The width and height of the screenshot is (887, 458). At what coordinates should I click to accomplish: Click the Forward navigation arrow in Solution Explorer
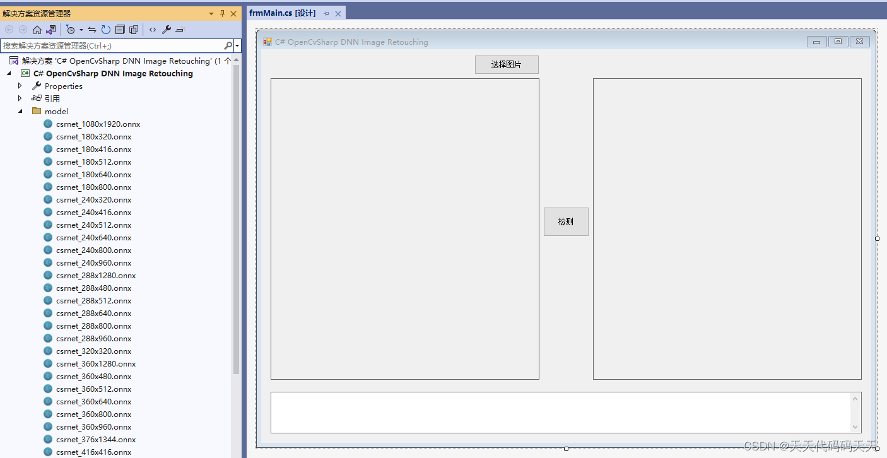point(23,30)
